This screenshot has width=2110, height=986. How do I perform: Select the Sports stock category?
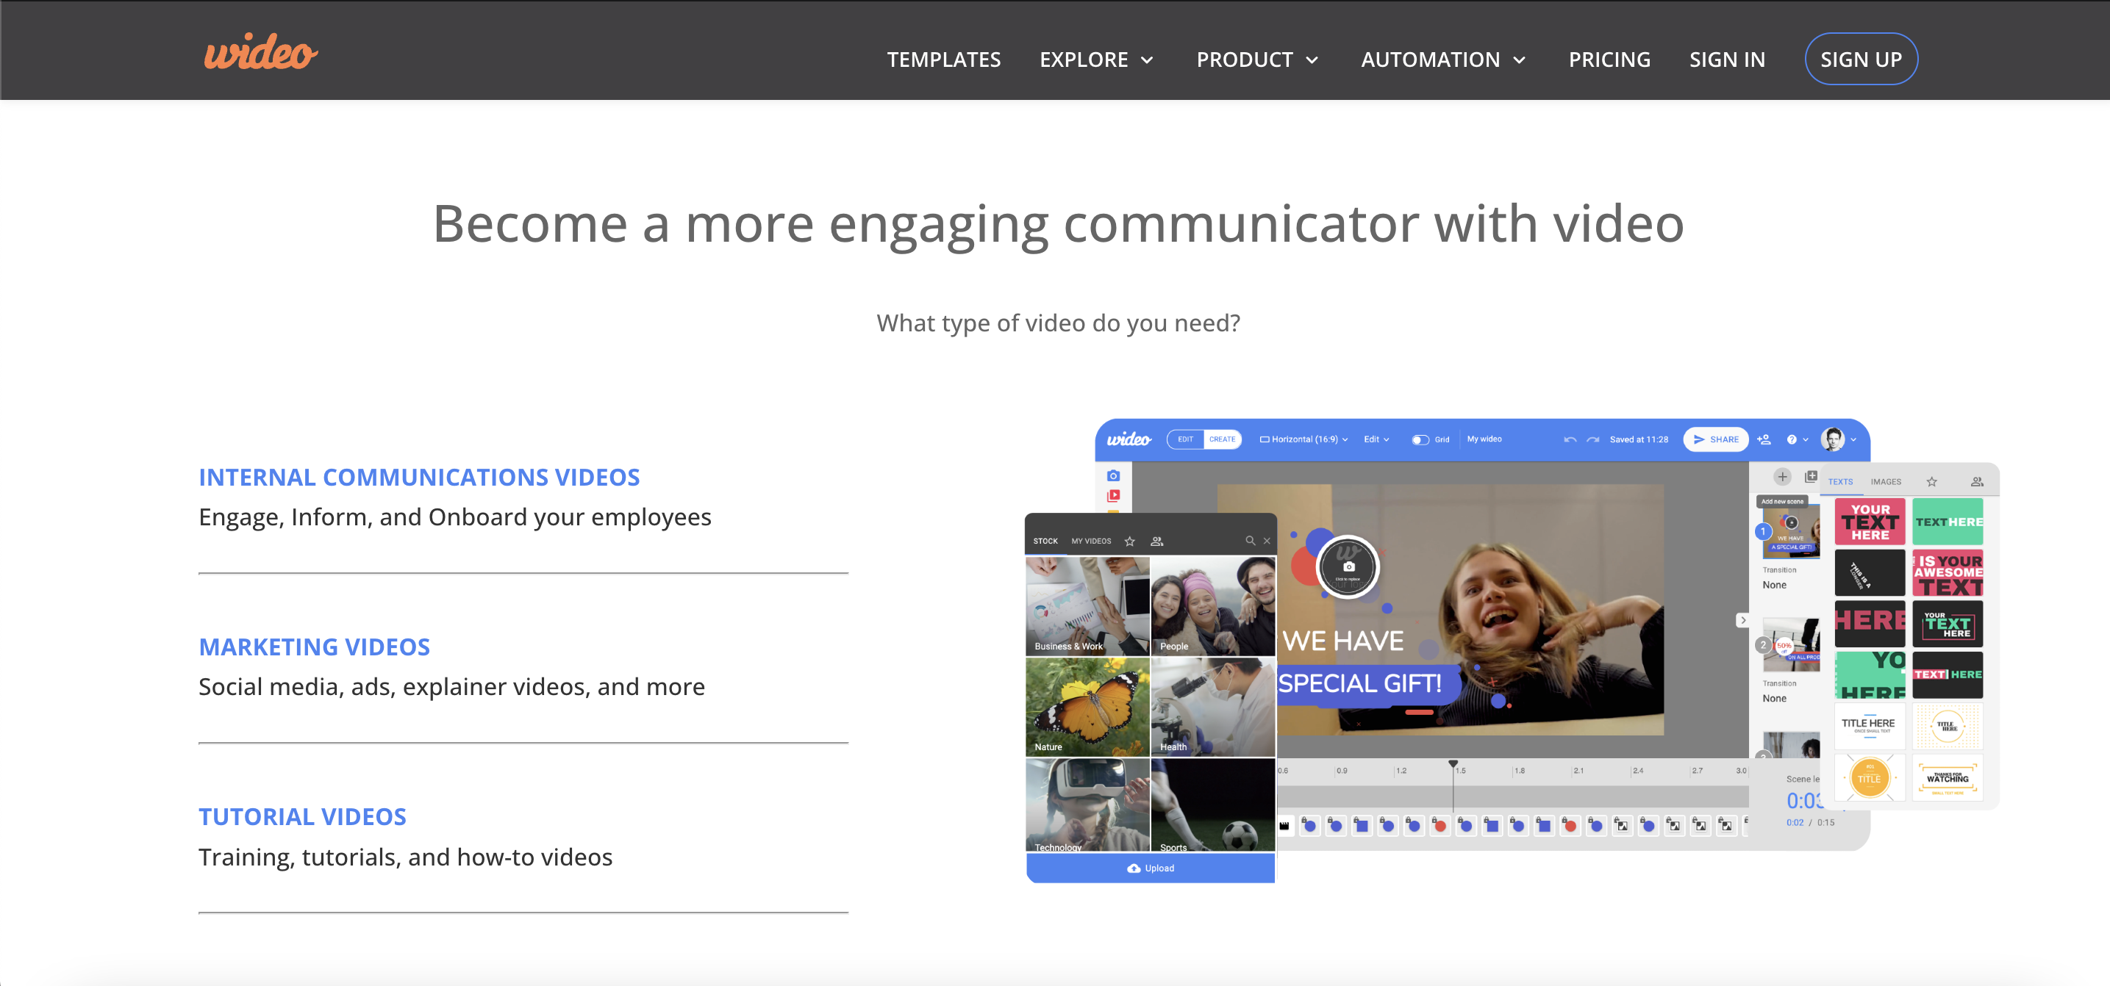coord(1213,805)
